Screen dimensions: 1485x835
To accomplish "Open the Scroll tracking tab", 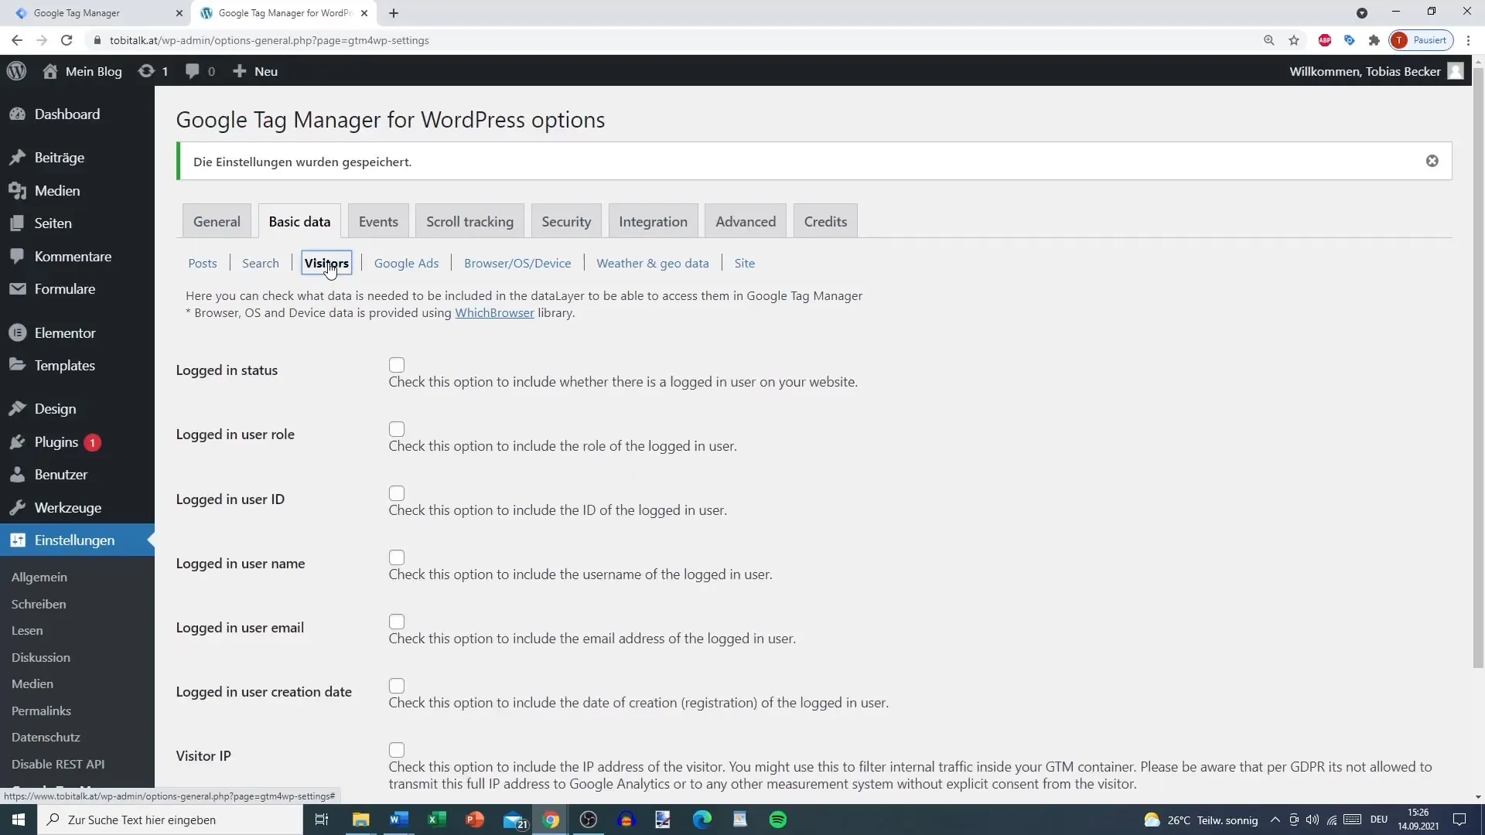I will [x=469, y=221].
